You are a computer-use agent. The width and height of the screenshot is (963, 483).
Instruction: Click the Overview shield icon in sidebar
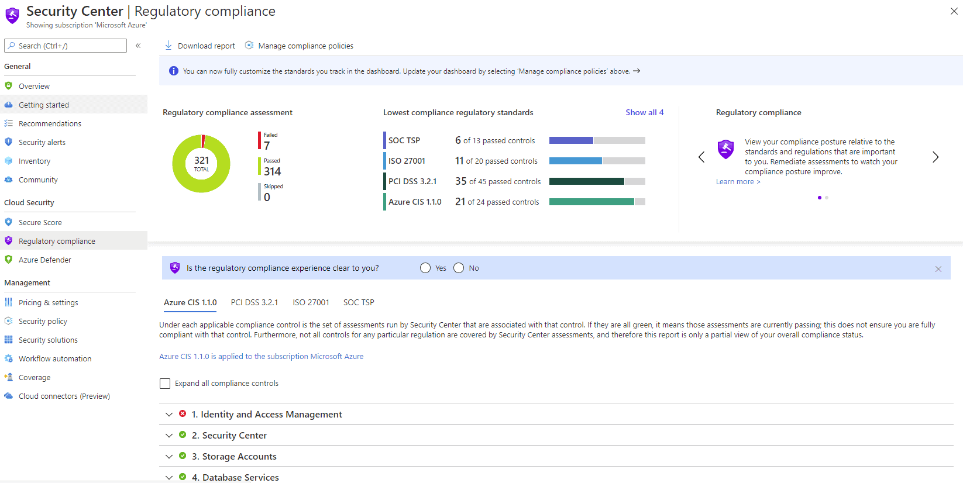click(8, 86)
